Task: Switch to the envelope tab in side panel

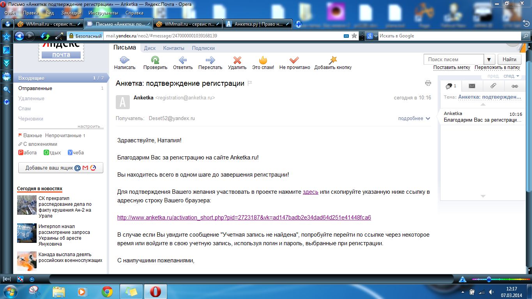Action: pos(472,86)
